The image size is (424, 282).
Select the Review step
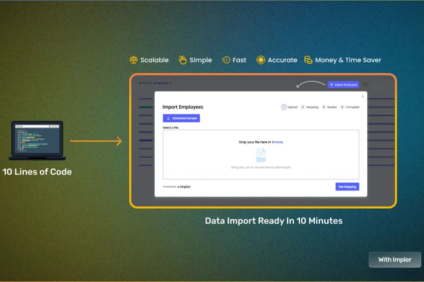(330, 107)
